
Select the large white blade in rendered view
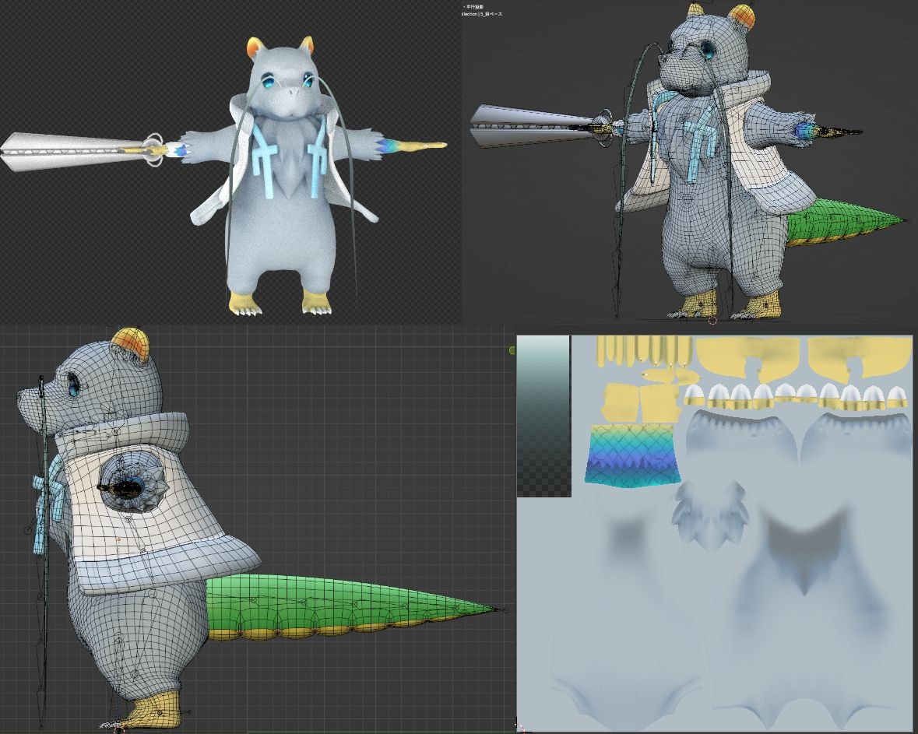click(73, 151)
